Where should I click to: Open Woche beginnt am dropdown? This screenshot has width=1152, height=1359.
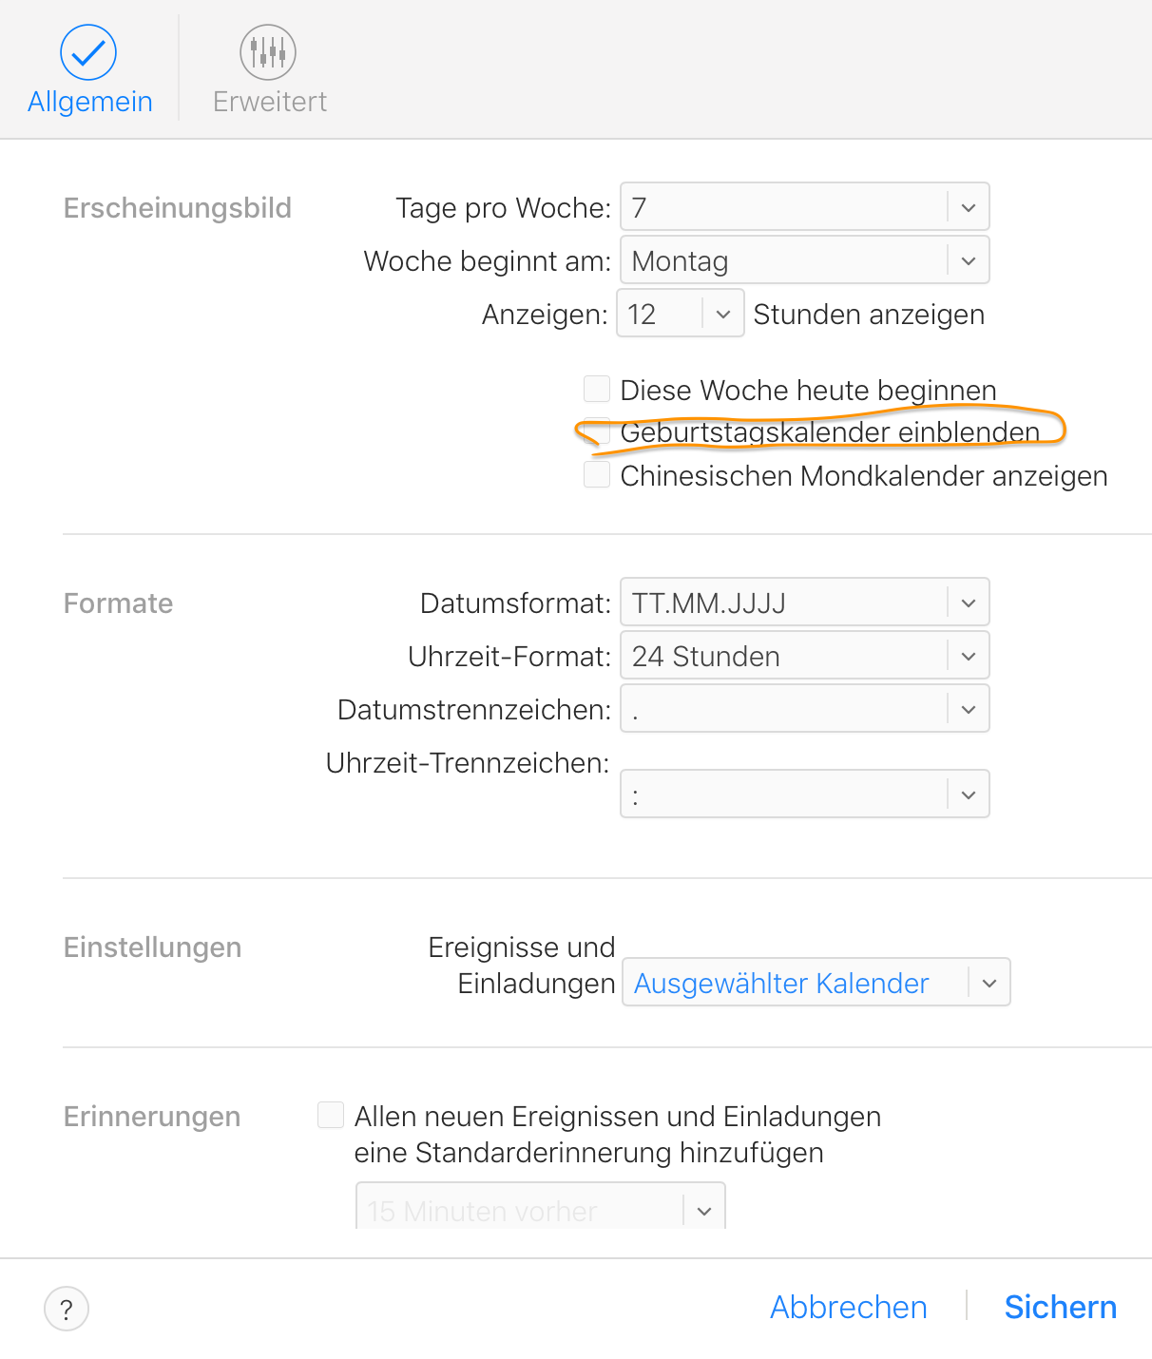(x=804, y=260)
